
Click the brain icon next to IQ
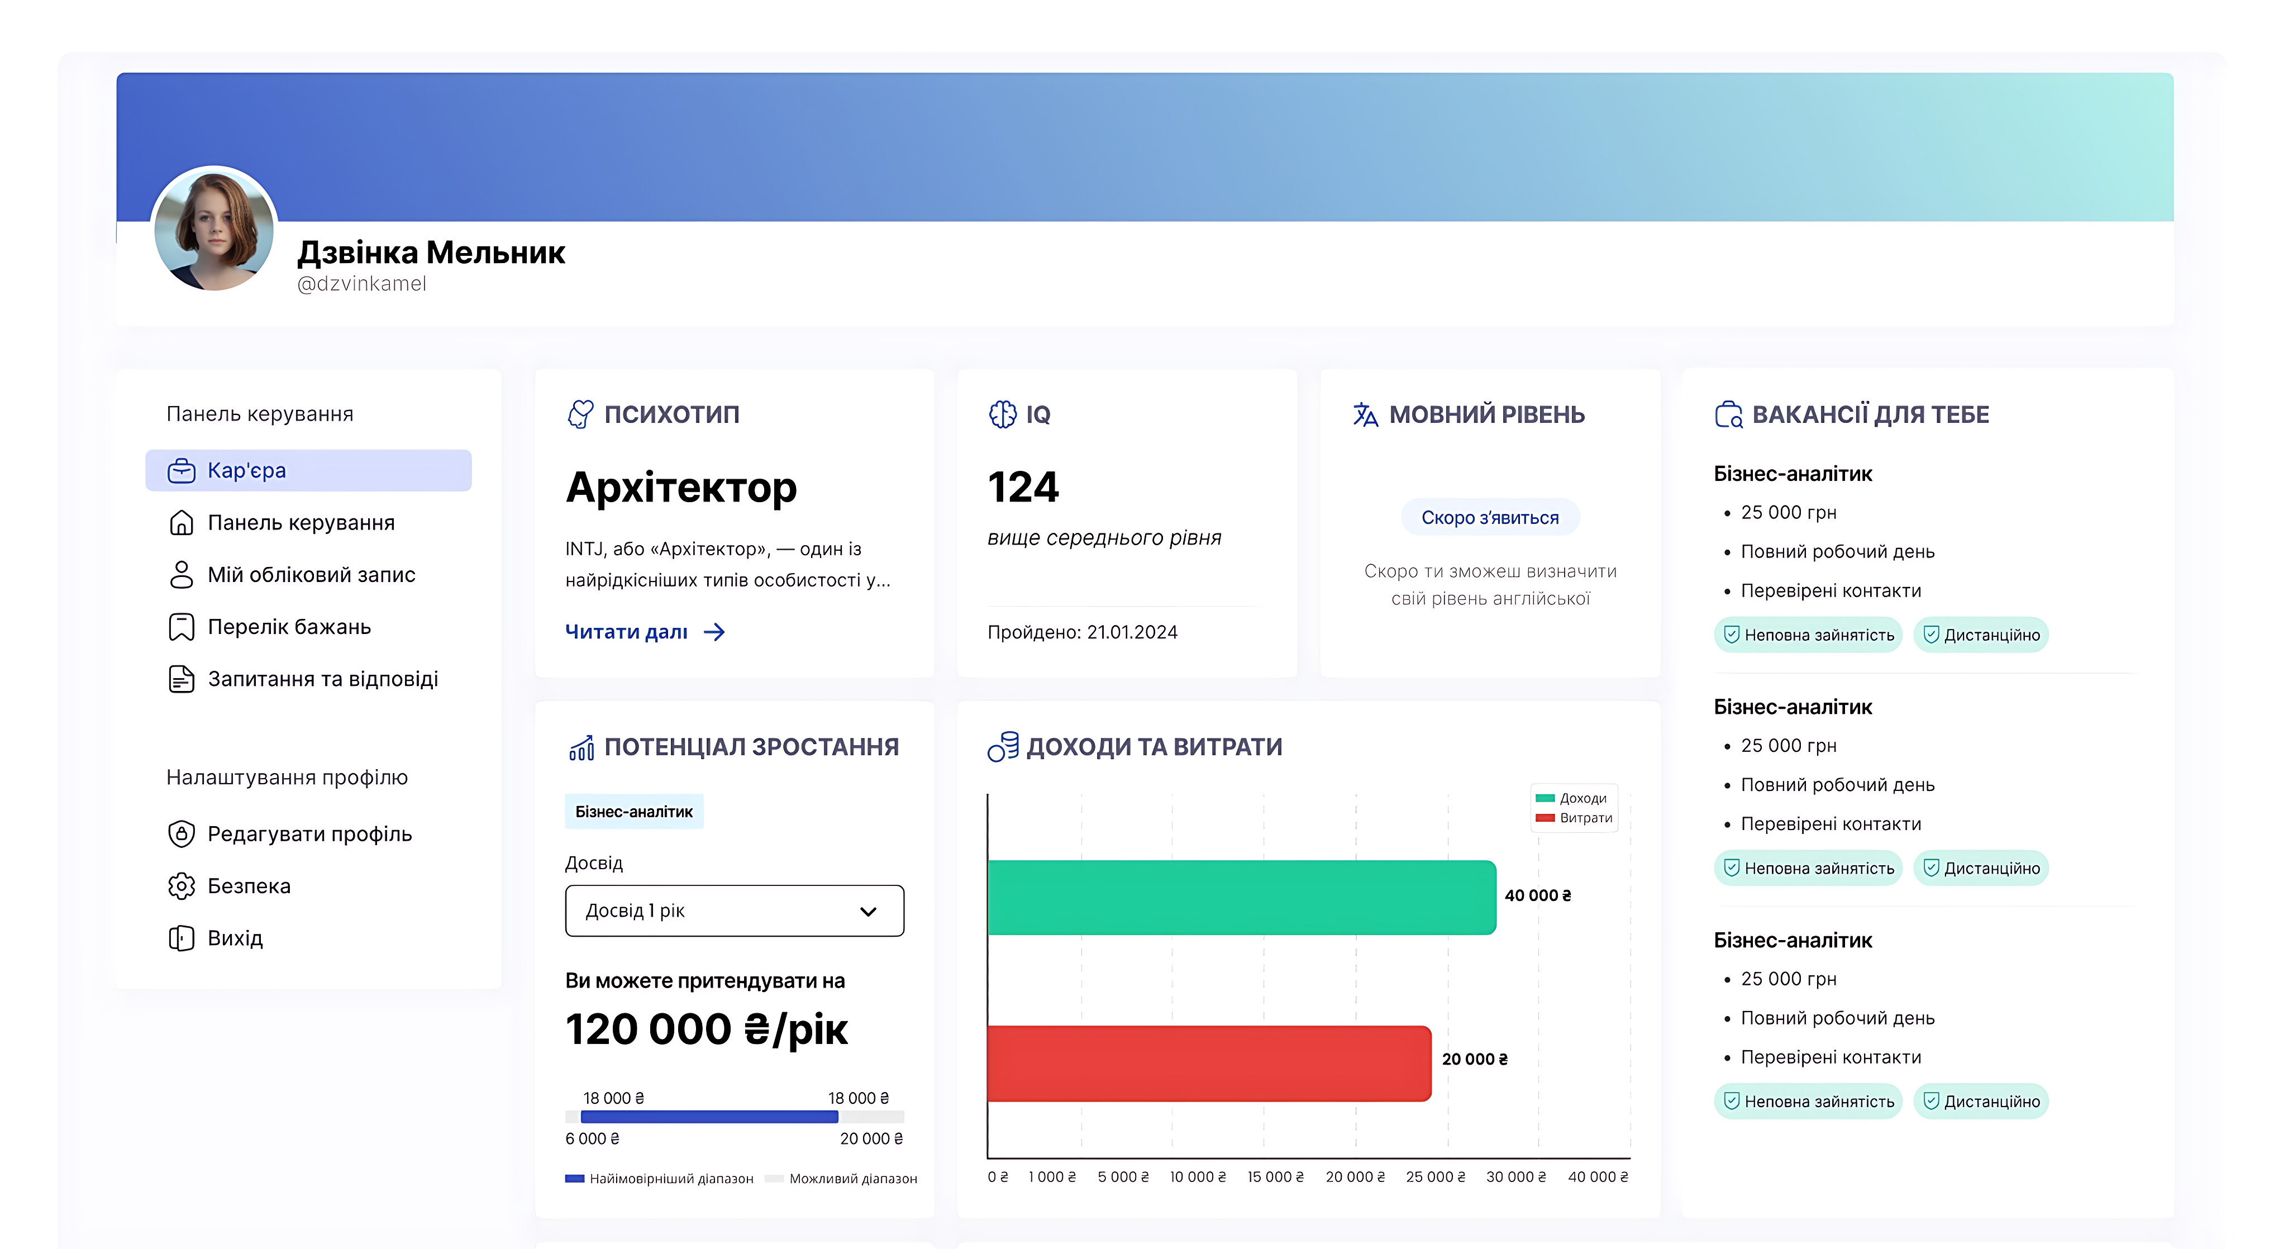(x=1003, y=414)
